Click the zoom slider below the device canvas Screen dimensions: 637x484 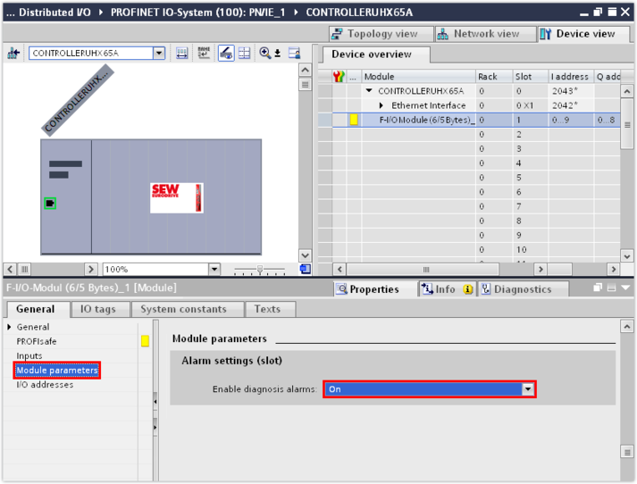pos(259,269)
